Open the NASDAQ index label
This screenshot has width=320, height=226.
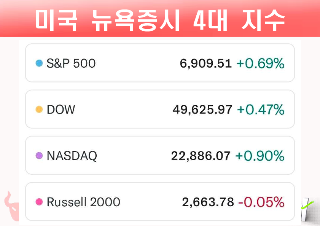[72, 156]
